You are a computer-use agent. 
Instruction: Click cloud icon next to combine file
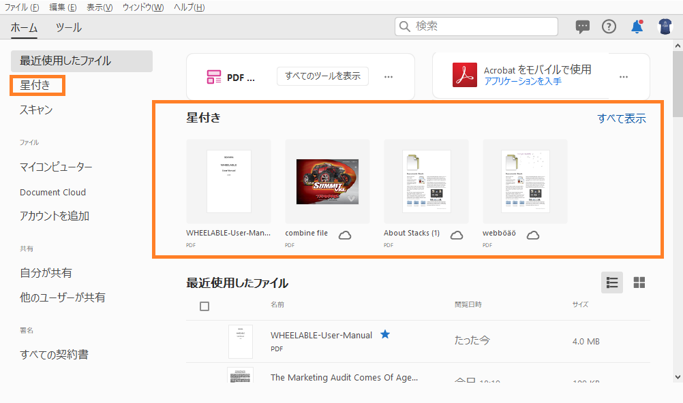point(345,236)
